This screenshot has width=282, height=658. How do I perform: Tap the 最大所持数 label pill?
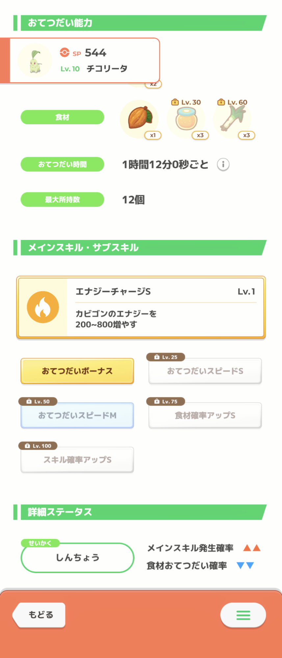click(62, 199)
